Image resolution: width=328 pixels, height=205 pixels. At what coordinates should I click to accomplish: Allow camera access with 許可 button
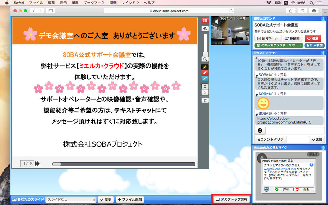(x=284, y=189)
